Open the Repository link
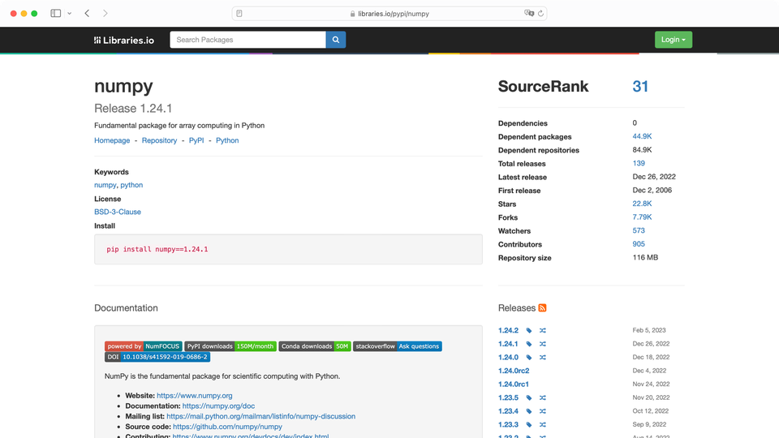 pos(160,140)
